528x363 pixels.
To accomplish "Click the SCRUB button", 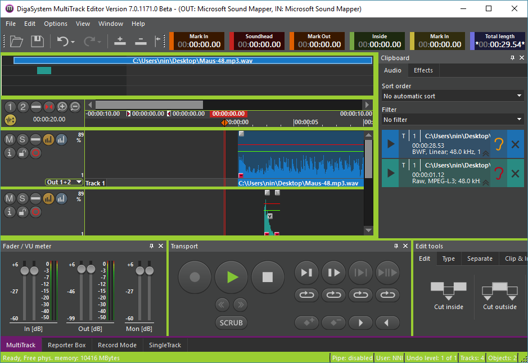I will click(x=231, y=323).
